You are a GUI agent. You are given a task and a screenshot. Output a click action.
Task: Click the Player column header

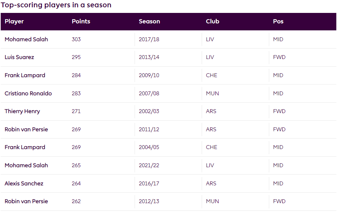click(14, 21)
